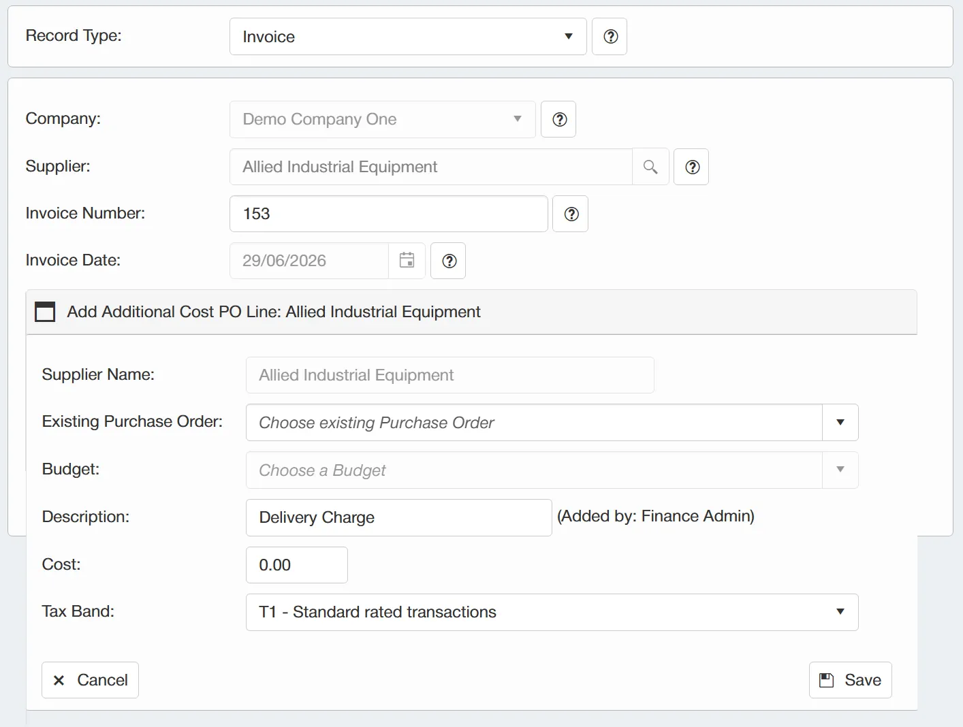This screenshot has width=963, height=727.
Task: Click the Choose a Budget box
Action: click(x=534, y=470)
